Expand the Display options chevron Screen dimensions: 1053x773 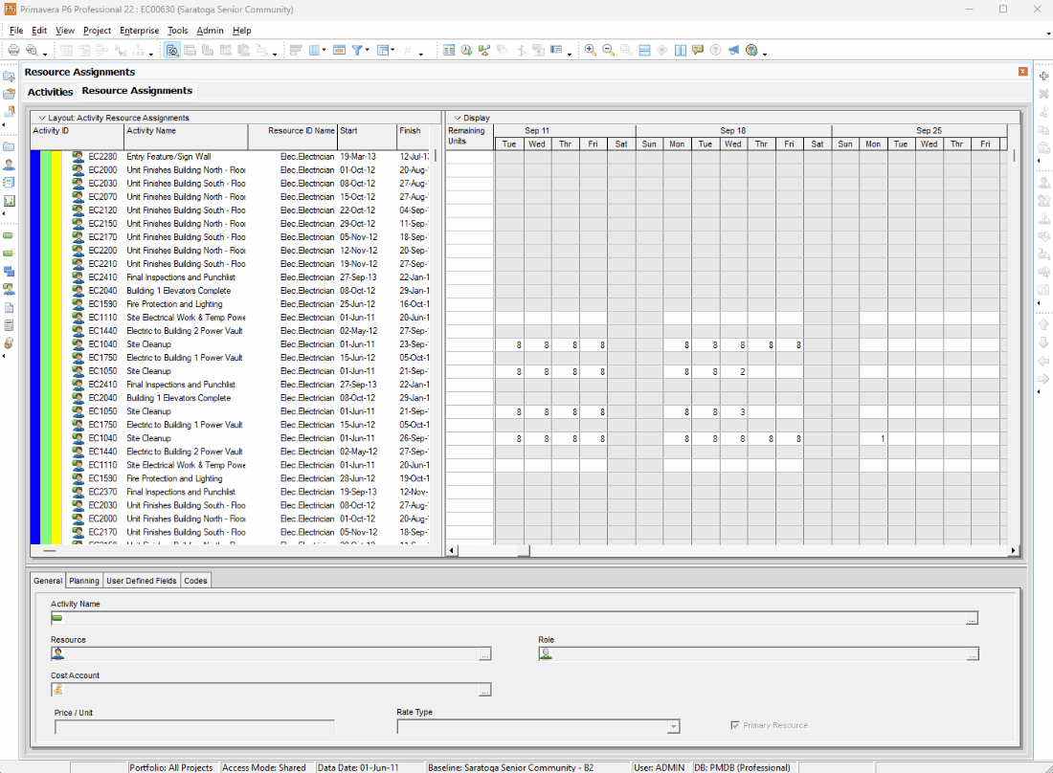point(458,118)
